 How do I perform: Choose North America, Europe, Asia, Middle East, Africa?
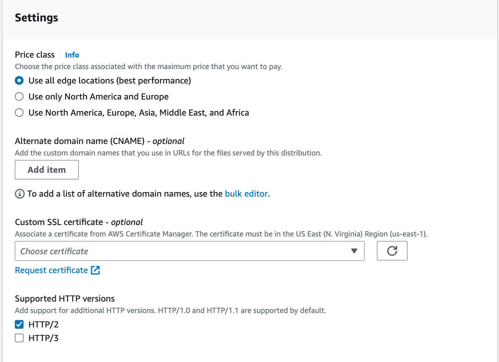[x=19, y=113]
